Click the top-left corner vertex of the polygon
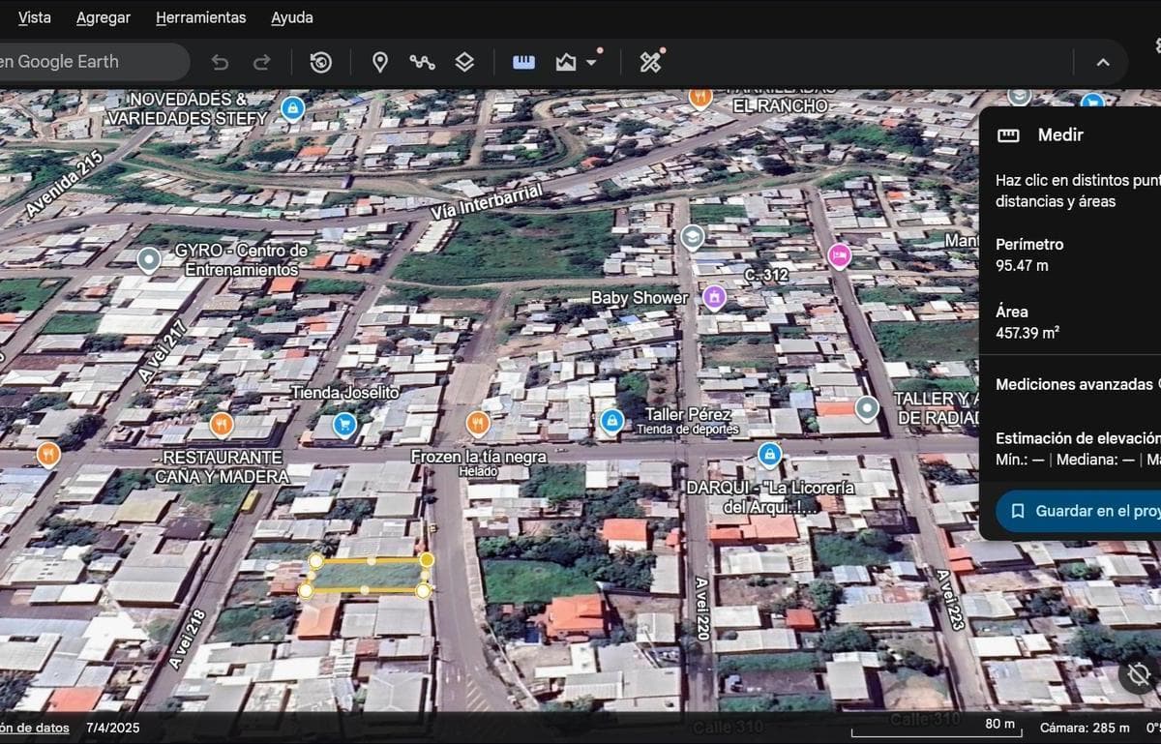The image size is (1161, 744). pos(315,561)
